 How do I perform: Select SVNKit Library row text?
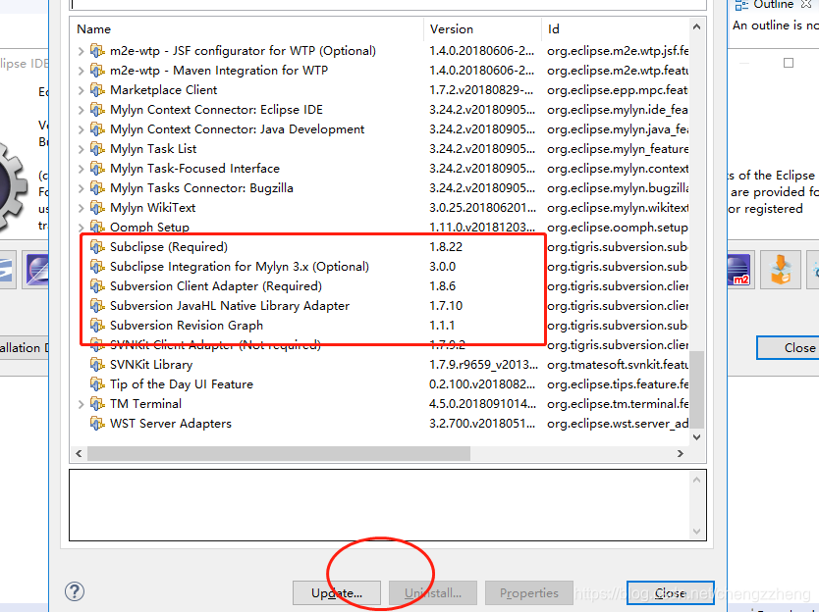[151, 365]
